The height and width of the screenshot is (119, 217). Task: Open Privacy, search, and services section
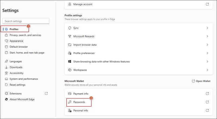click(x=25, y=35)
